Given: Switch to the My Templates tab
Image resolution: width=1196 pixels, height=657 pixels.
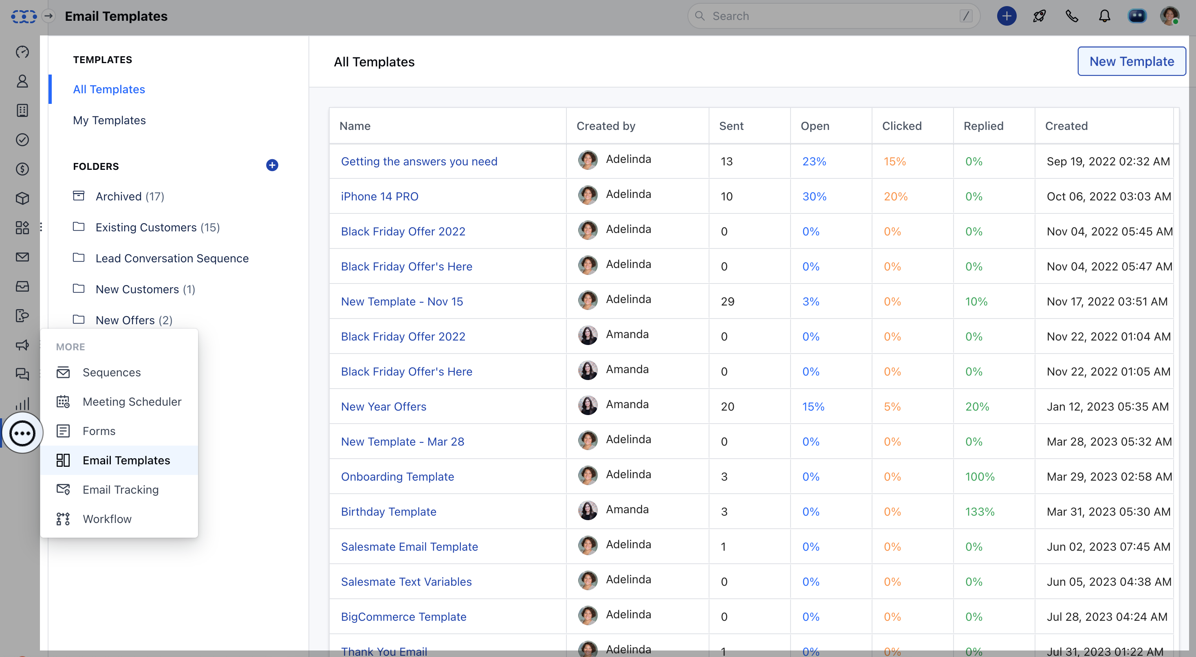Looking at the screenshot, I should [109, 120].
